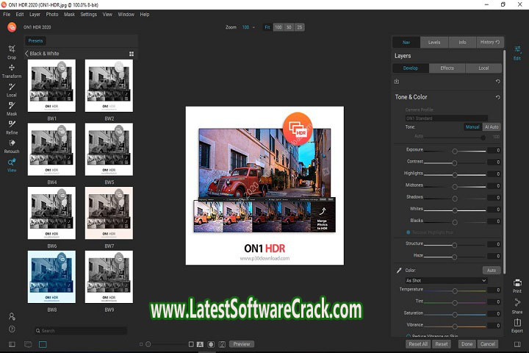Go back from Black & White presets

click(x=27, y=54)
